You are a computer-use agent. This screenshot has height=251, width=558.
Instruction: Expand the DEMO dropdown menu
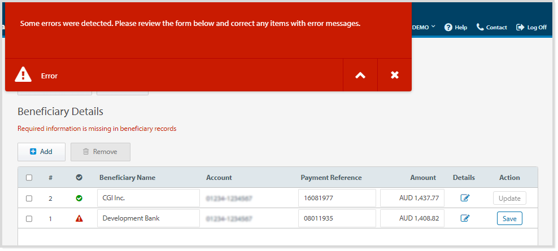pyautogui.click(x=424, y=27)
